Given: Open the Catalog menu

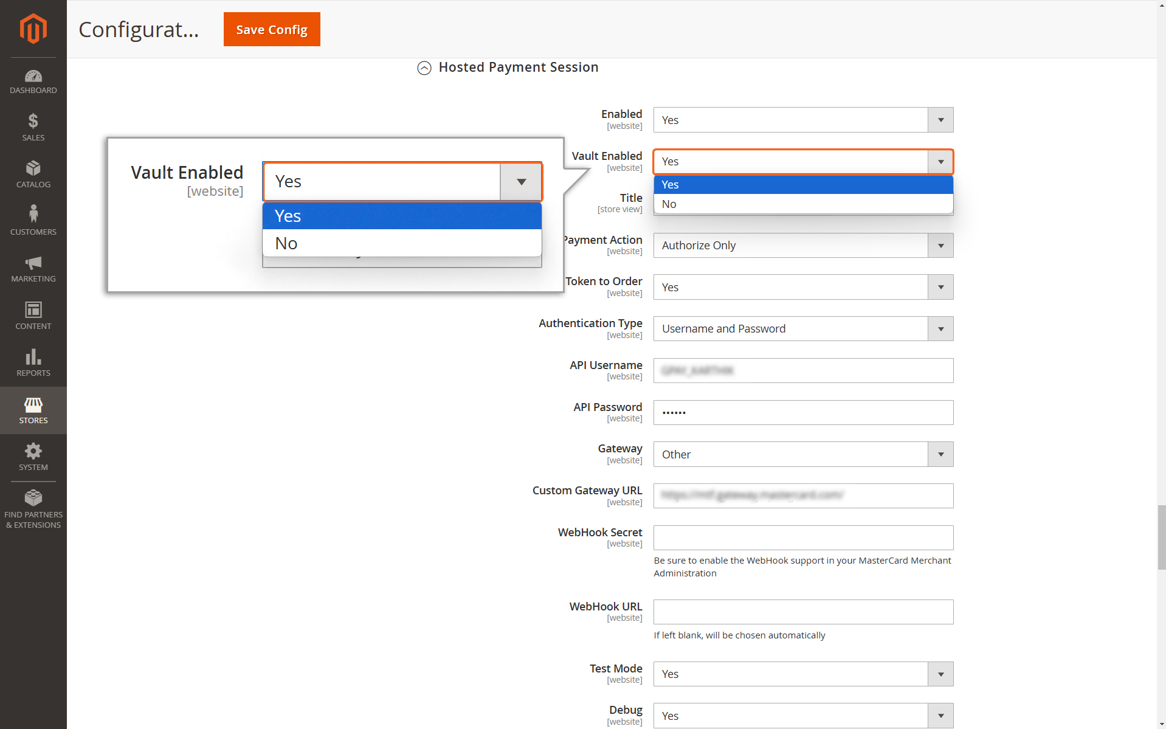Looking at the screenshot, I should (x=33, y=174).
